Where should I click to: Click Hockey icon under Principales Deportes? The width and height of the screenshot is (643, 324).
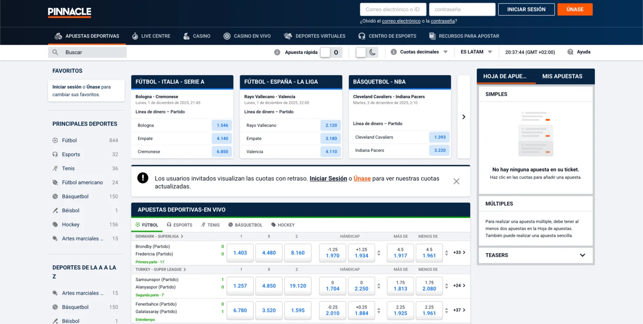point(55,225)
